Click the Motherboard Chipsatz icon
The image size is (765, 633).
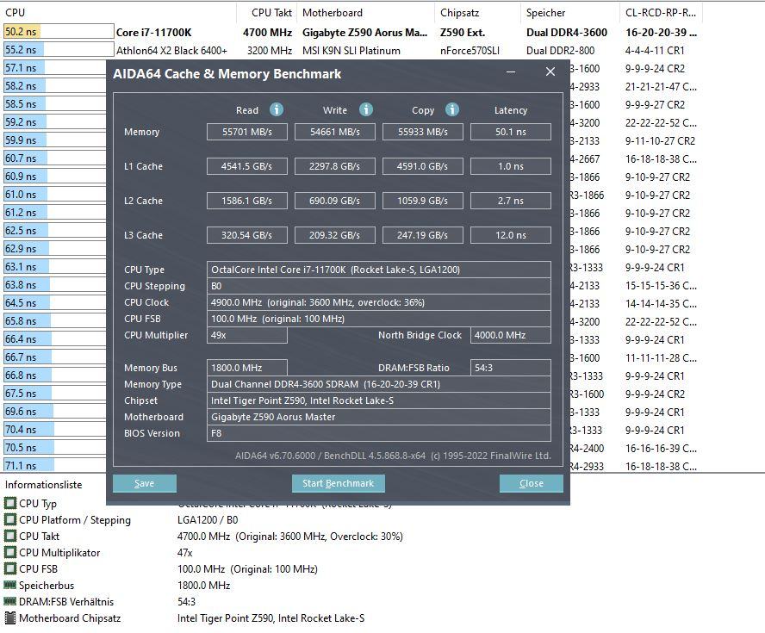click(x=9, y=617)
